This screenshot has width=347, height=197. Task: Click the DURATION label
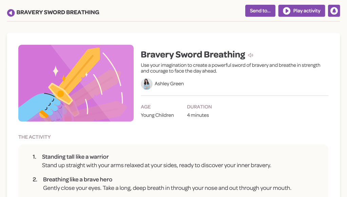(x=199, y=107)
